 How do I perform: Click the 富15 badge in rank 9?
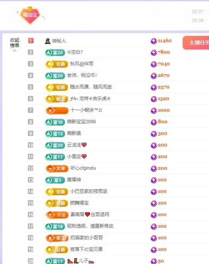(55, 134)
